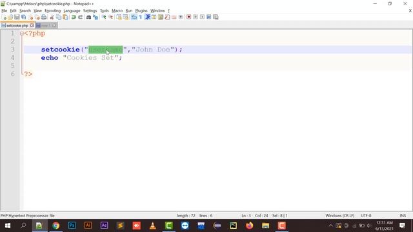Click the Save All toolbar icon
This screenshot has width=413, height=232.
(24, 17)
